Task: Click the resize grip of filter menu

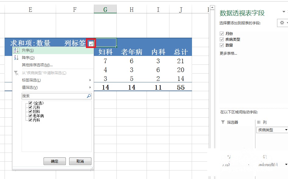Action: point(92,168)
